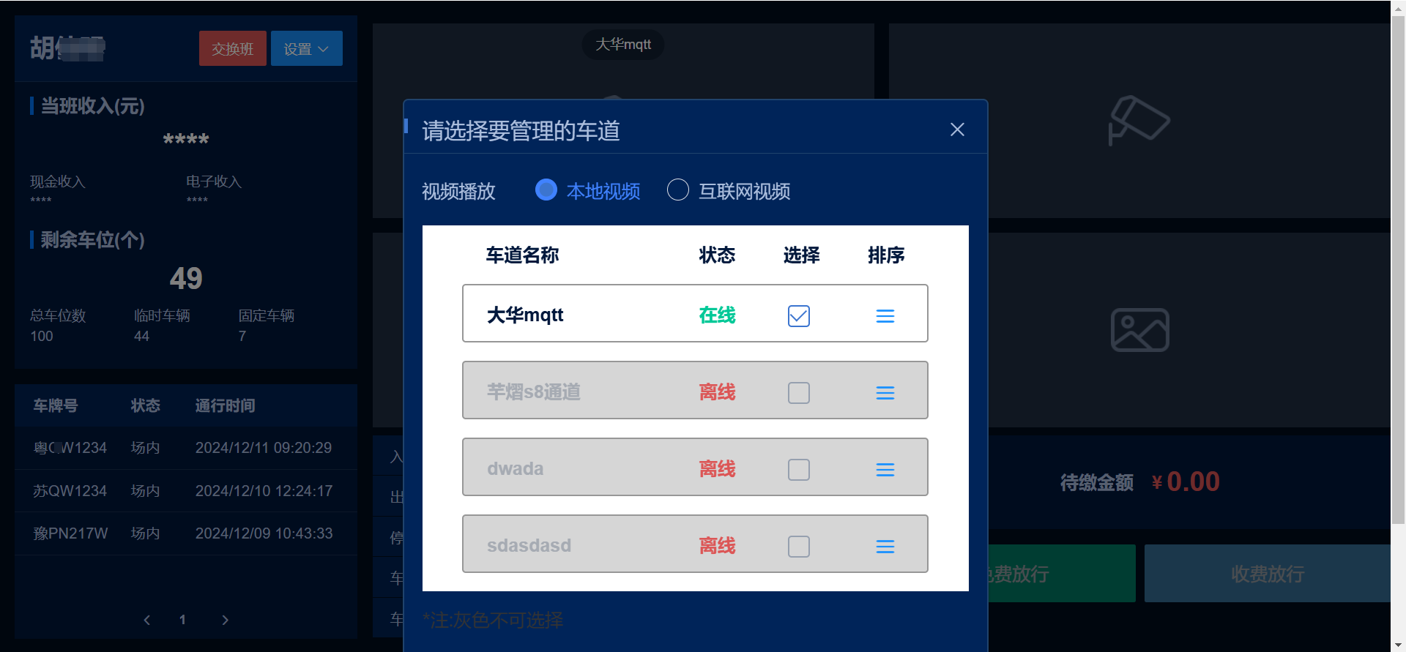Click the camera placeholder icon
1406x652 pixels.
point(1139,121)
